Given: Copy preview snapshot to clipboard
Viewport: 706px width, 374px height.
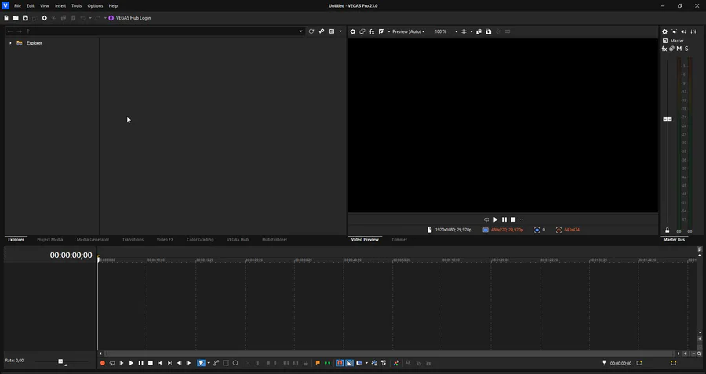Looking at the screenshot, I should [x=479, y=31].
